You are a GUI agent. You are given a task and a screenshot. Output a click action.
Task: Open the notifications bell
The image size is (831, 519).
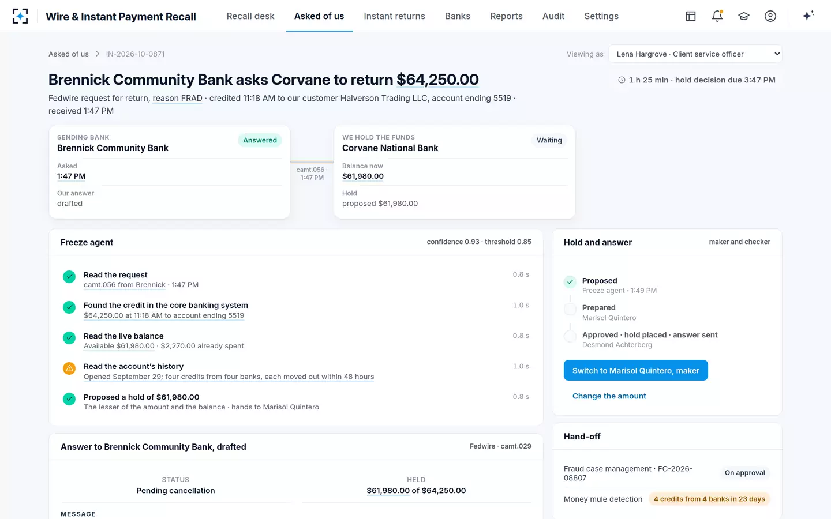pos(717,16)
